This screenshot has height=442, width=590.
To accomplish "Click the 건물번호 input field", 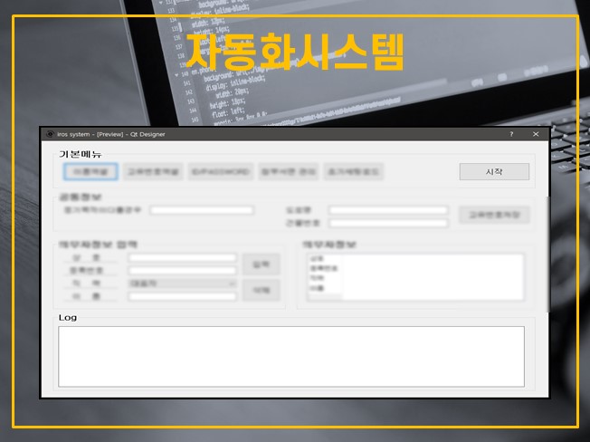I will (388, 223).
